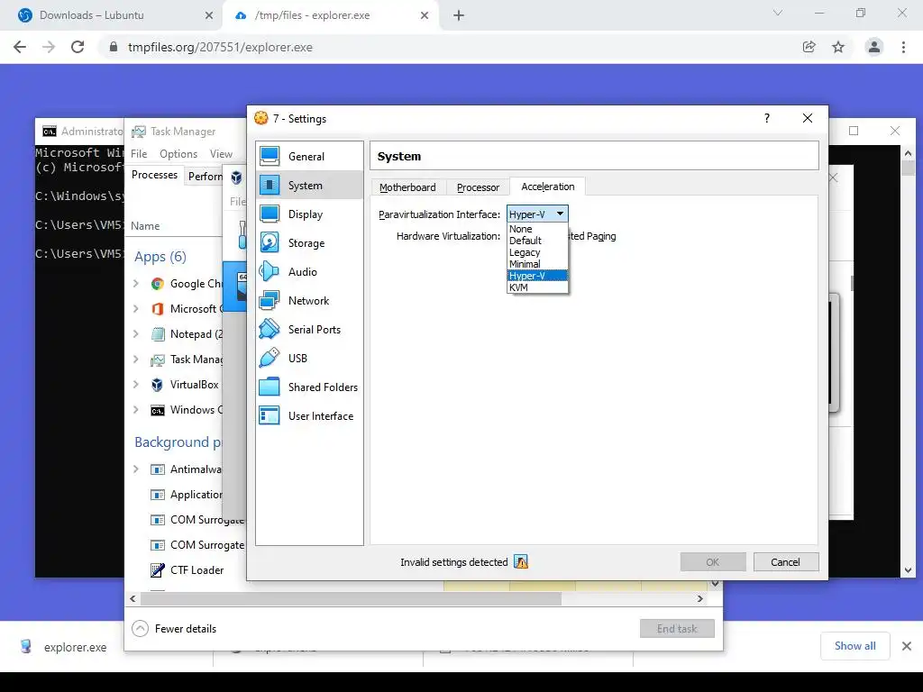Close the downloads shelf bar

click(x=907, y=646)
